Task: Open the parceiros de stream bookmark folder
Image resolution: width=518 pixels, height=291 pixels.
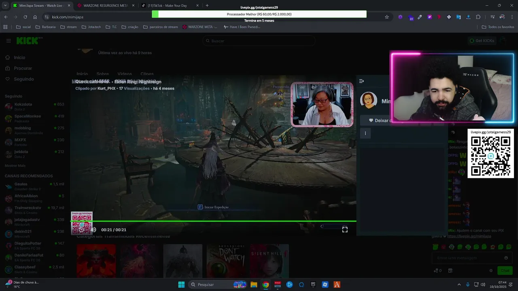Action: point(160,27)
